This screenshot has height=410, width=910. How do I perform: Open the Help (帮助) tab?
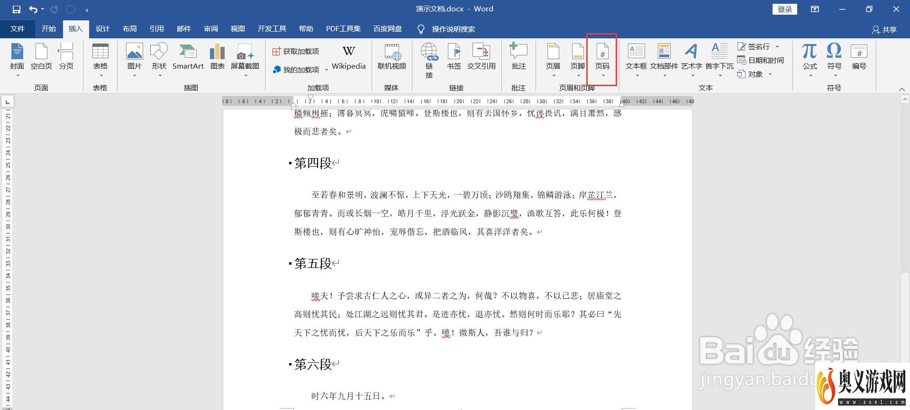tap(306, 29)
